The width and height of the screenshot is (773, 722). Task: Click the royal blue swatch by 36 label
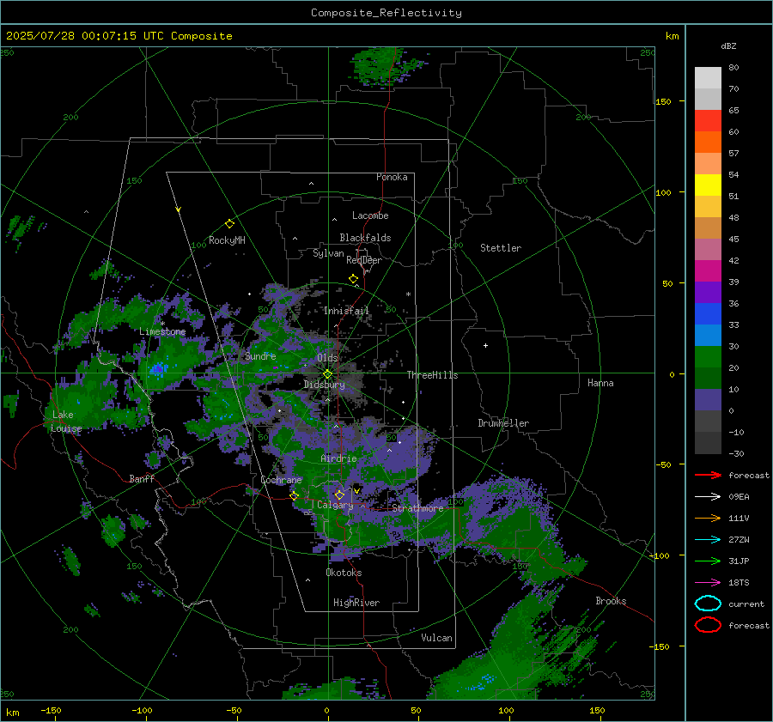(708, 314)
